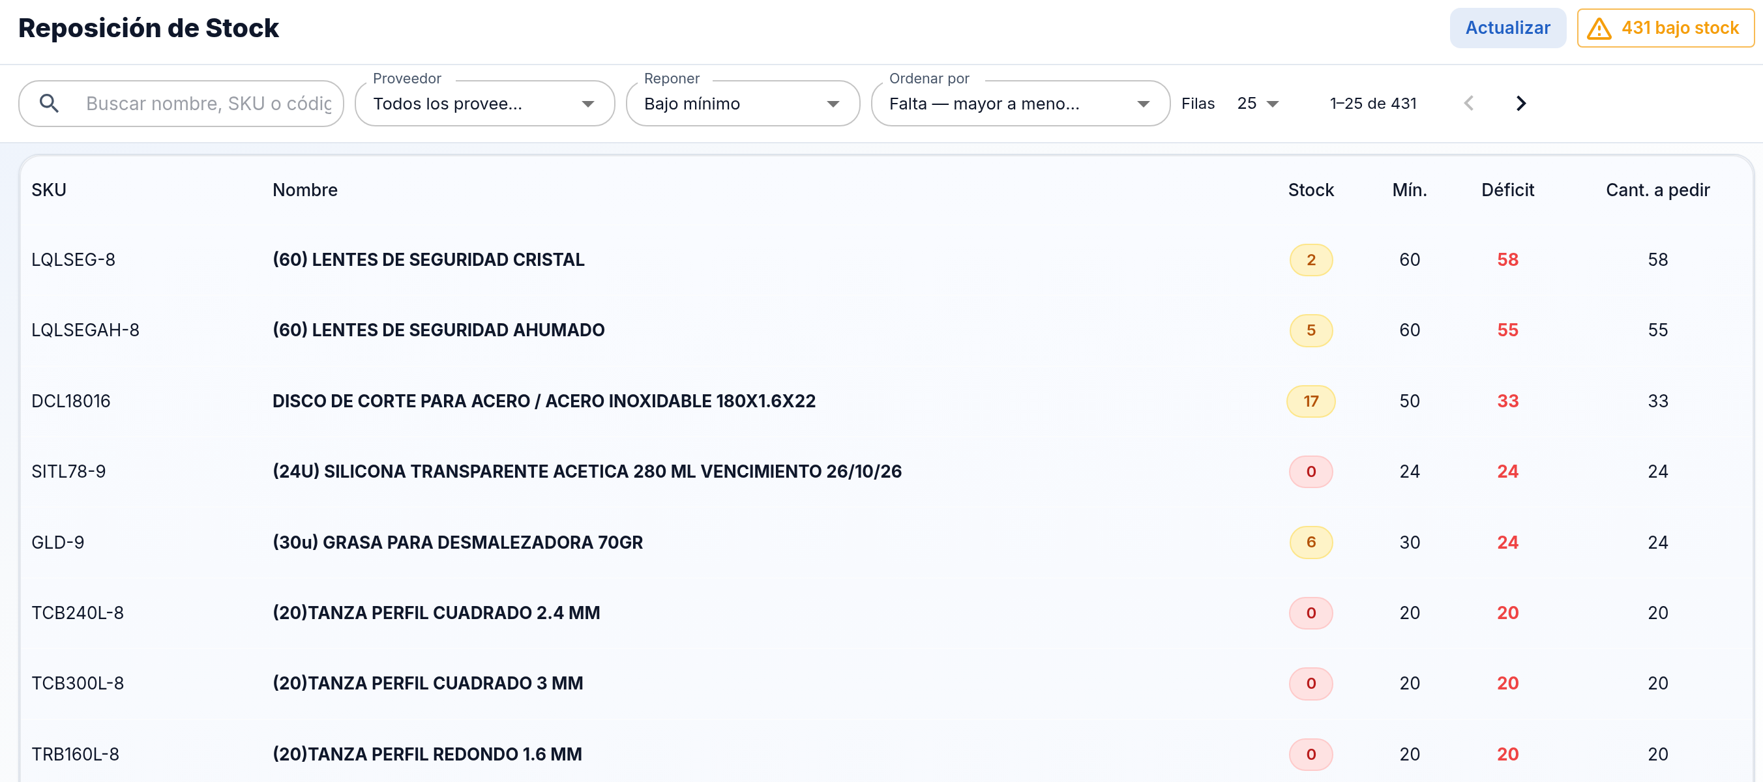
Task: Click the Nombre column header
Action: tap(305, 190)
